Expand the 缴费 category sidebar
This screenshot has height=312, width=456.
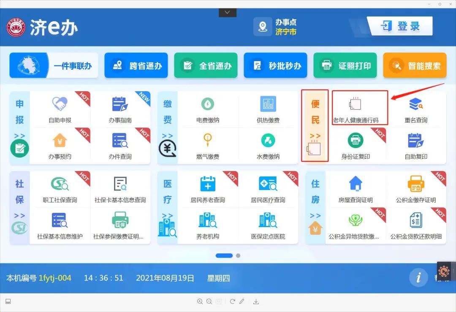(x=168, y=128)
